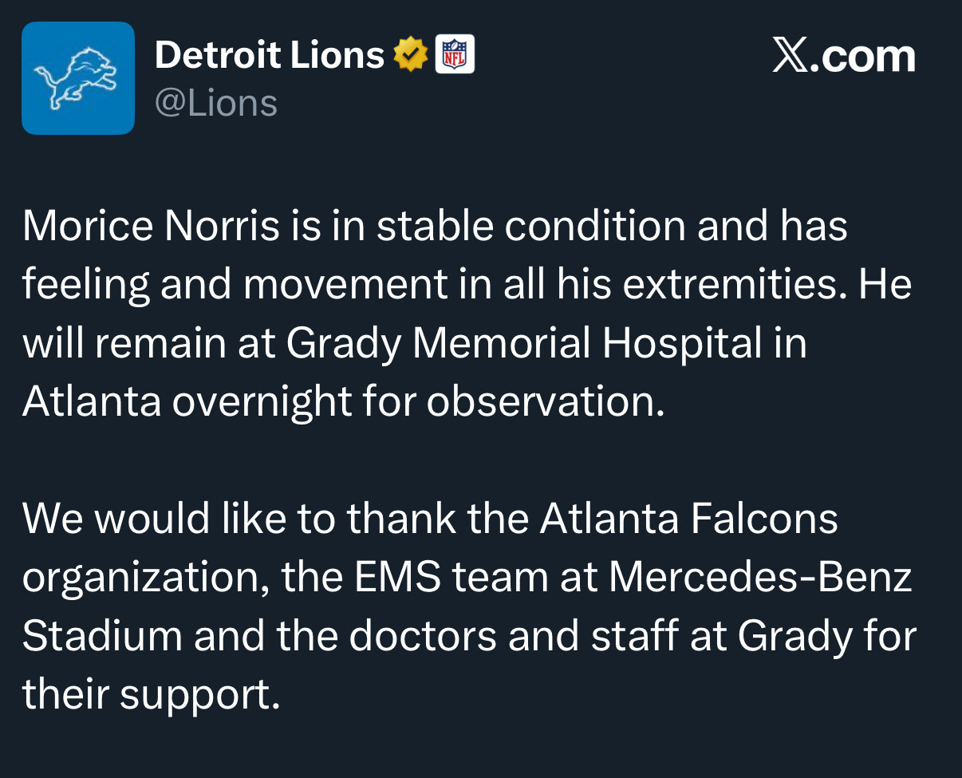The height and width of the screenshot is (778, 962).
Task: Click the NFL shield affiliation badge
Action: coord(455,54)
